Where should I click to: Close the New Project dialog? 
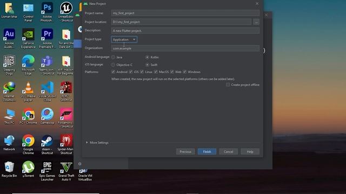point(257,4)
